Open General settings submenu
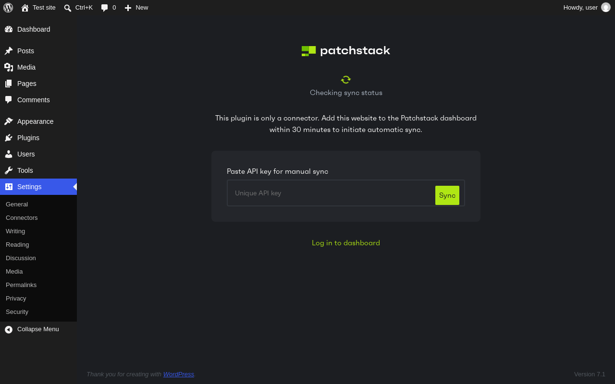This screenshot has height=384, width=615. point(17,204)
